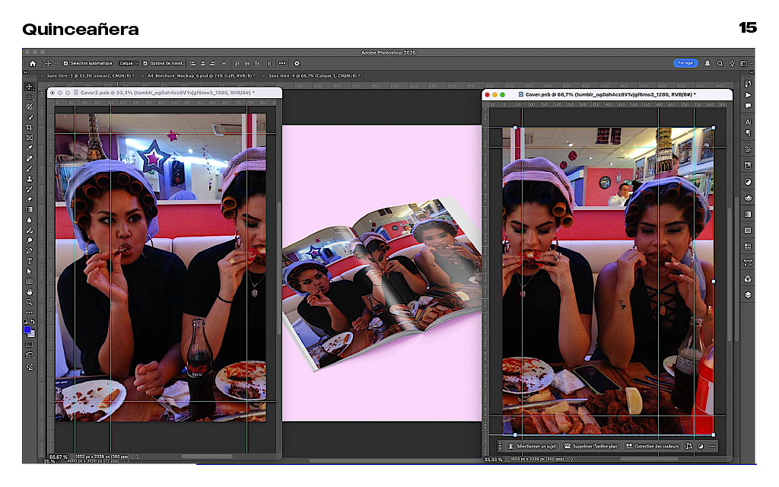Choose the Type (T) tool
The width and height of the screenshot is (779, 487).
point(30,261)
